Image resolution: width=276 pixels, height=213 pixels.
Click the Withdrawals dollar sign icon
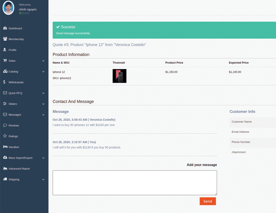[5, 82]
